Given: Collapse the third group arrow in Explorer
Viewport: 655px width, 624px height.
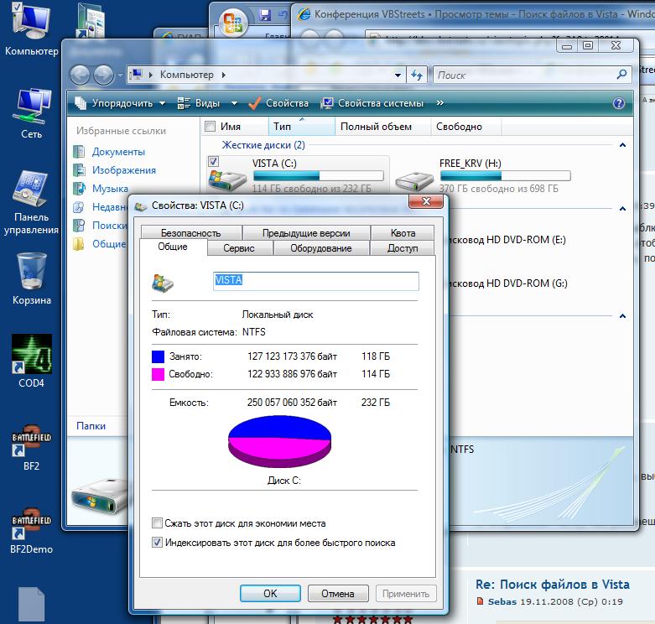Looking at the screenshot, I should [x=622, y=315].
